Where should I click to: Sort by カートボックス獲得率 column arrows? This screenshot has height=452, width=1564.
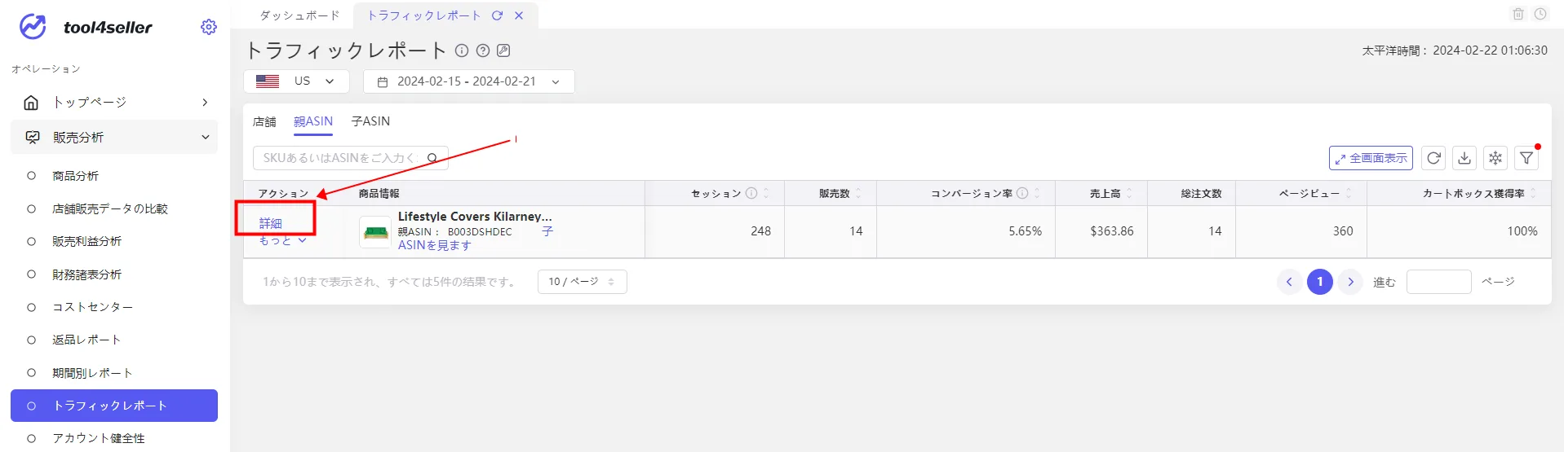tap(1533, 193)
